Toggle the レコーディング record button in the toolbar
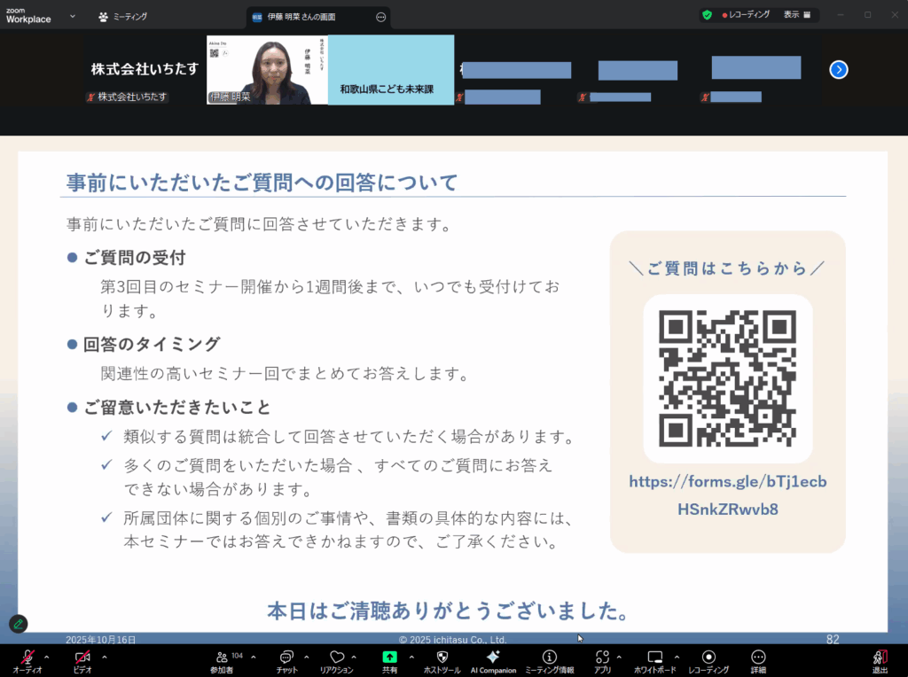 click(708, 658)
